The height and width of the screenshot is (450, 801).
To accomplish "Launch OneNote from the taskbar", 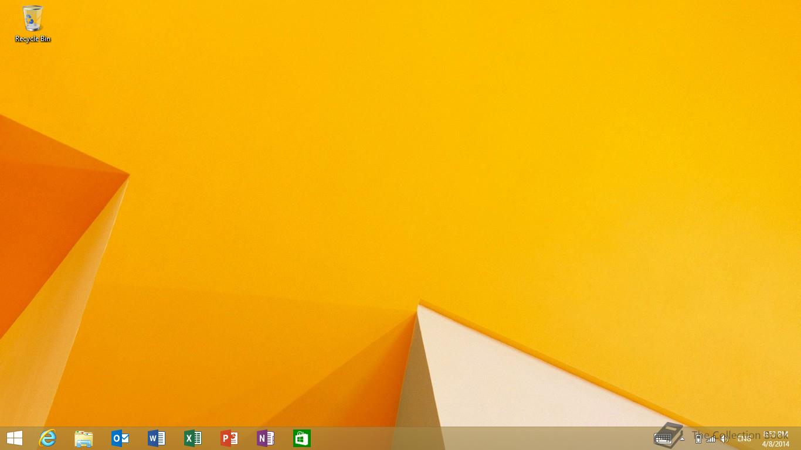I will pyautogui.click(x=266, y=438).
